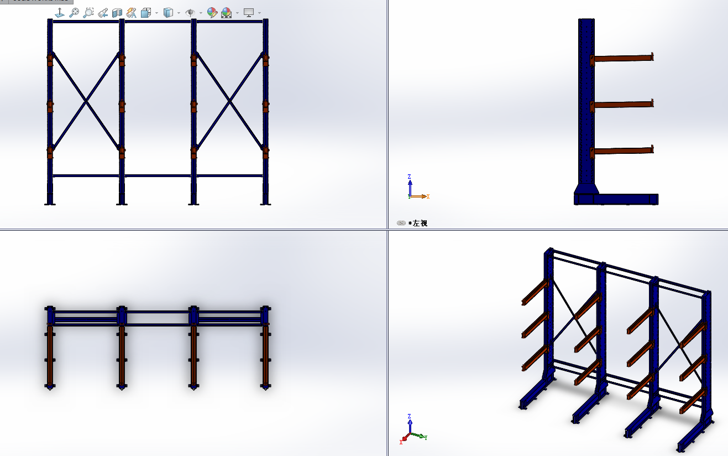The image size is (728, 456).
Task: Open the View Settings dropdown arrow
Action: (x=259, y=13)
